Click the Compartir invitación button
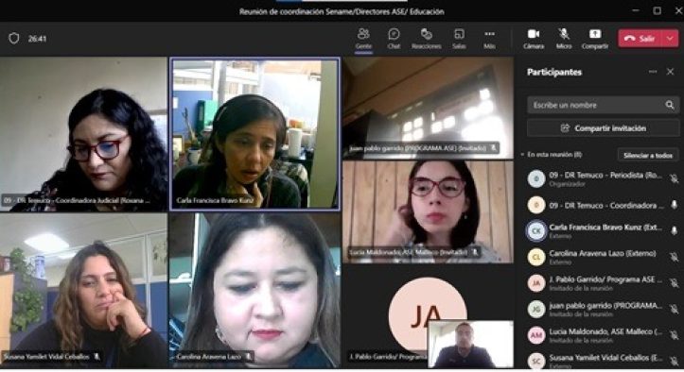This screenshot has width=684, height=372. 603,128
